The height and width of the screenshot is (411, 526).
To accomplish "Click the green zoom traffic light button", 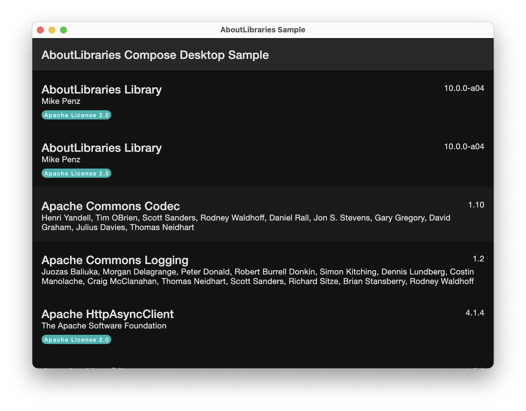I will point(63,29).
